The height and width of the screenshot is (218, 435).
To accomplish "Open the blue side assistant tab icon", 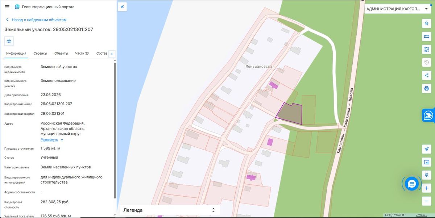I will coord(428,115).
